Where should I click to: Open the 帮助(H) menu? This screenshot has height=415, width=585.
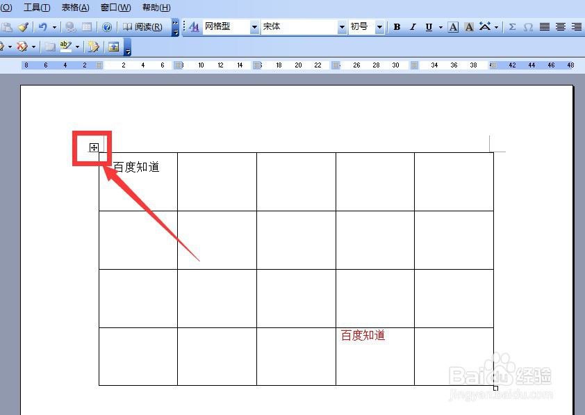(x=156, y=8)
